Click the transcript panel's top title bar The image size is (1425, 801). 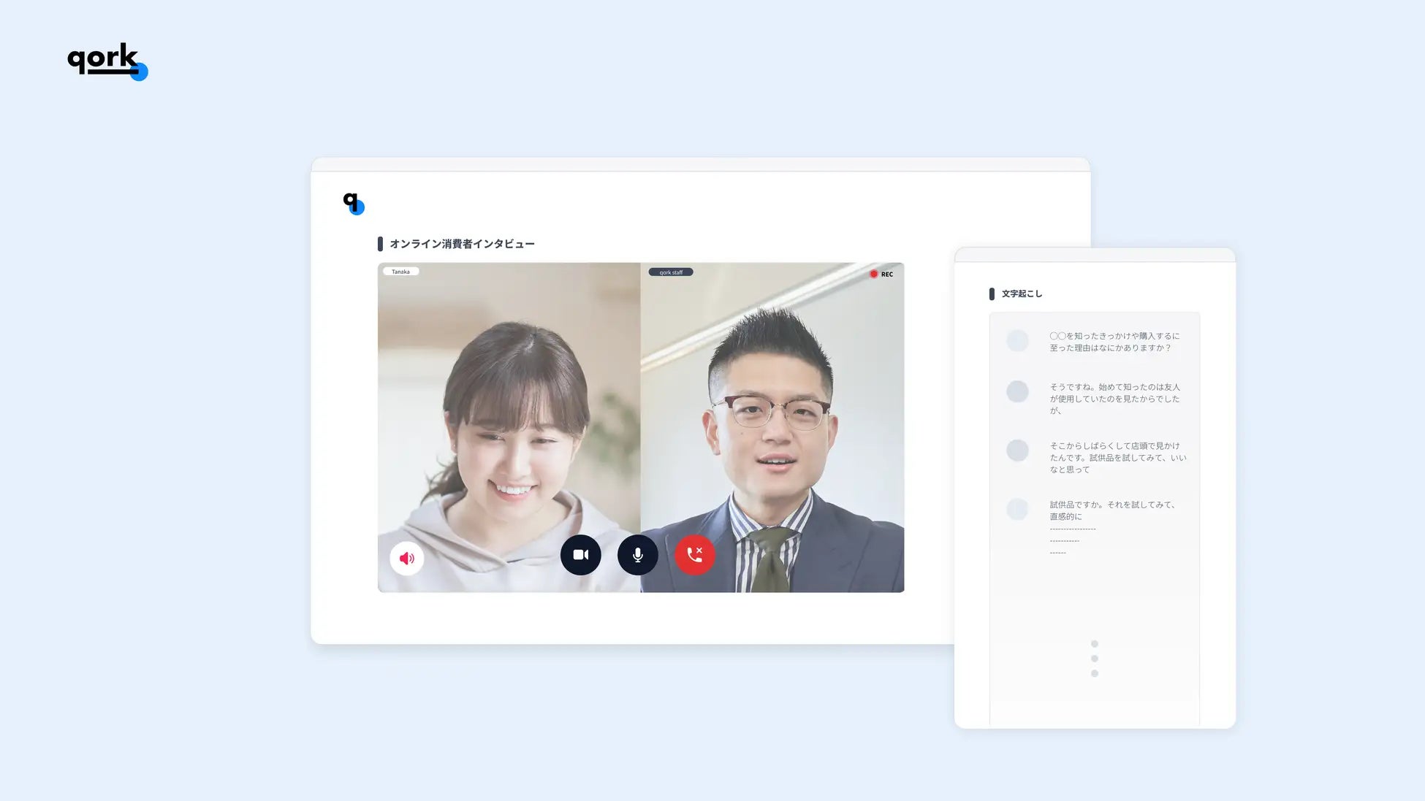coord(1094,255)
